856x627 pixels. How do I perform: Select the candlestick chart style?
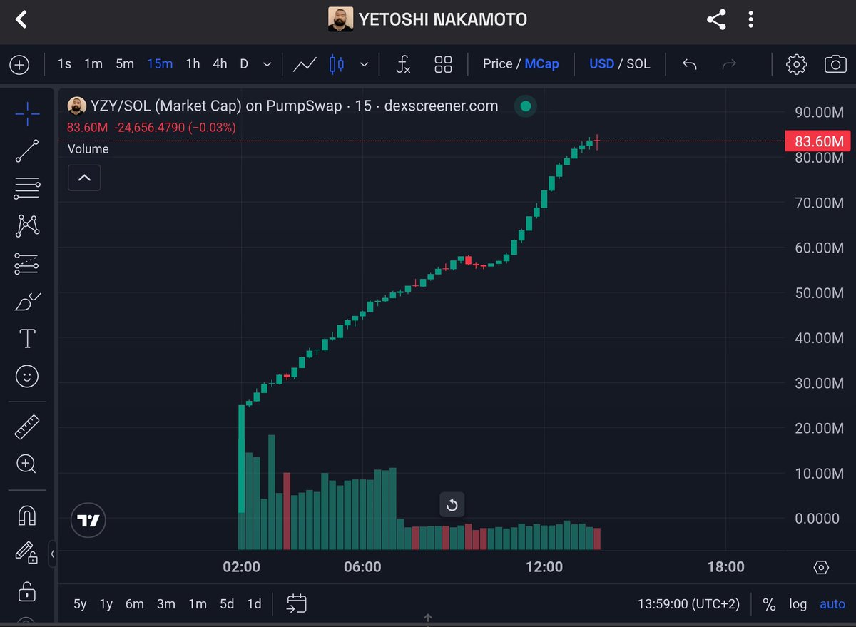337,64
